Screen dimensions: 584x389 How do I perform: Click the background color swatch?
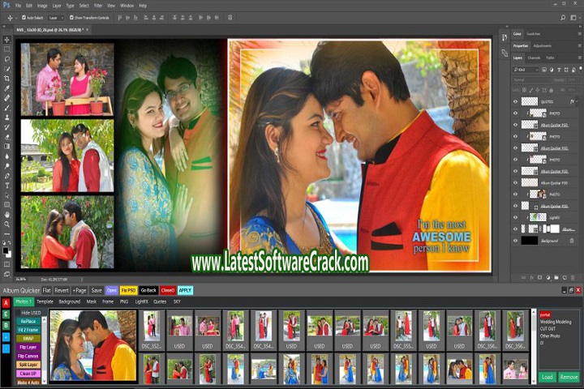click(x=9, y=254)
